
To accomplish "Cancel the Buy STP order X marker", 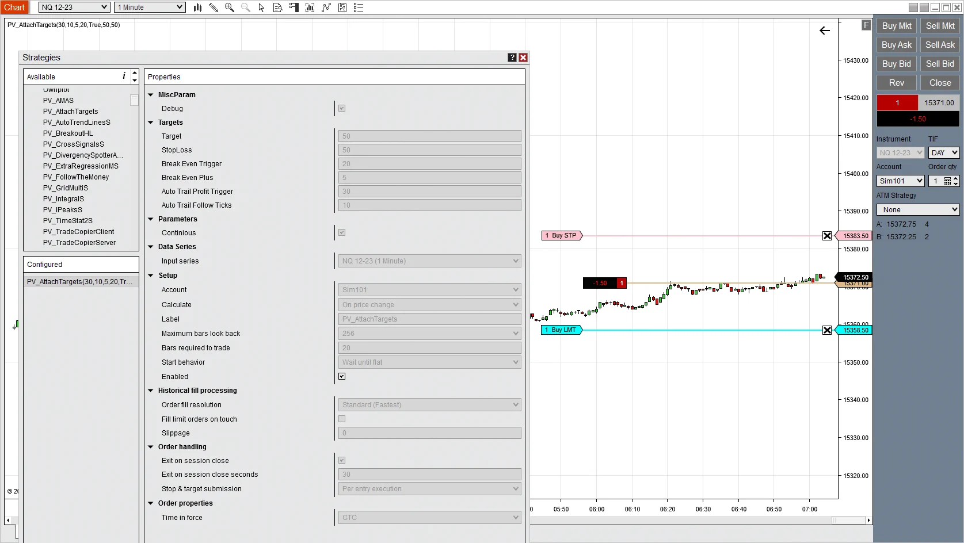I will click(x=827, y=236).
